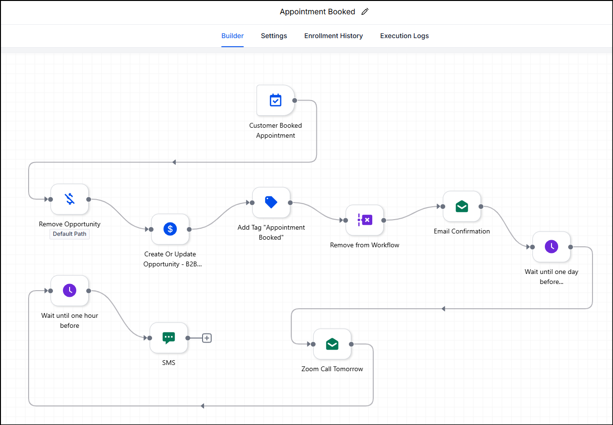
Task: Click the 'Remove Opportunity' label text
Action: (x=70, y=224)
